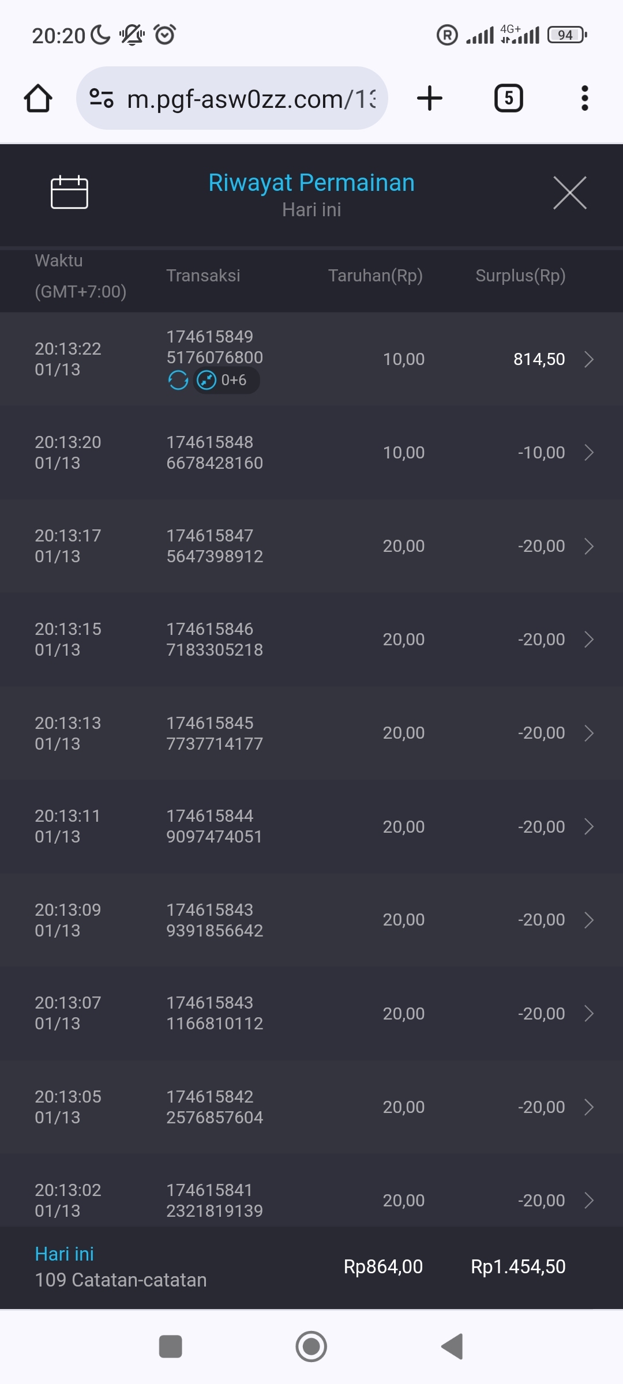Expand the 20:13:05 transaction row chevron

tap(588, 1107)
